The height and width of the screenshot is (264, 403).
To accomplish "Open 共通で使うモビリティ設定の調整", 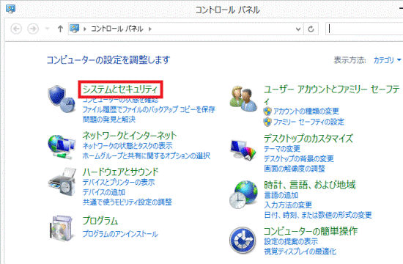I will click(x=127, y=202).
